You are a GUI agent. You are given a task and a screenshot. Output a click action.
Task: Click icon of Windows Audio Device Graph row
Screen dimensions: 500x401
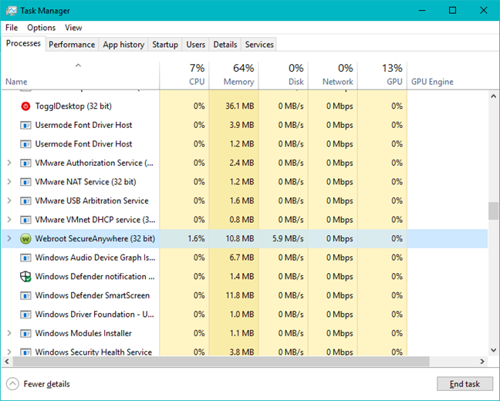tap(25, 258)
